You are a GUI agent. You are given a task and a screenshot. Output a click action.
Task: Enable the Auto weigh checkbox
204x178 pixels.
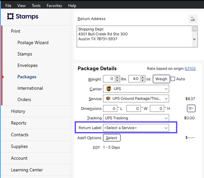173,79
